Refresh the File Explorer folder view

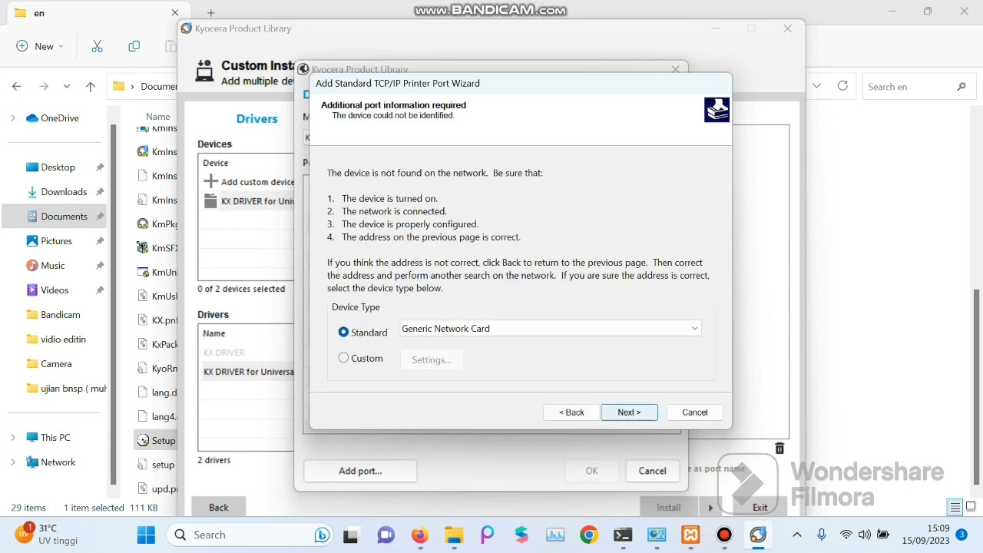coord(842,86)
